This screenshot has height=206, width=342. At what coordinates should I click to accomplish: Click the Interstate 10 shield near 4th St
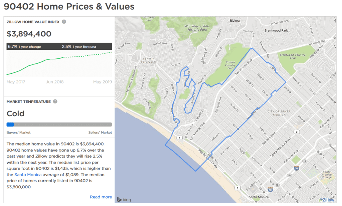point(270,189)
